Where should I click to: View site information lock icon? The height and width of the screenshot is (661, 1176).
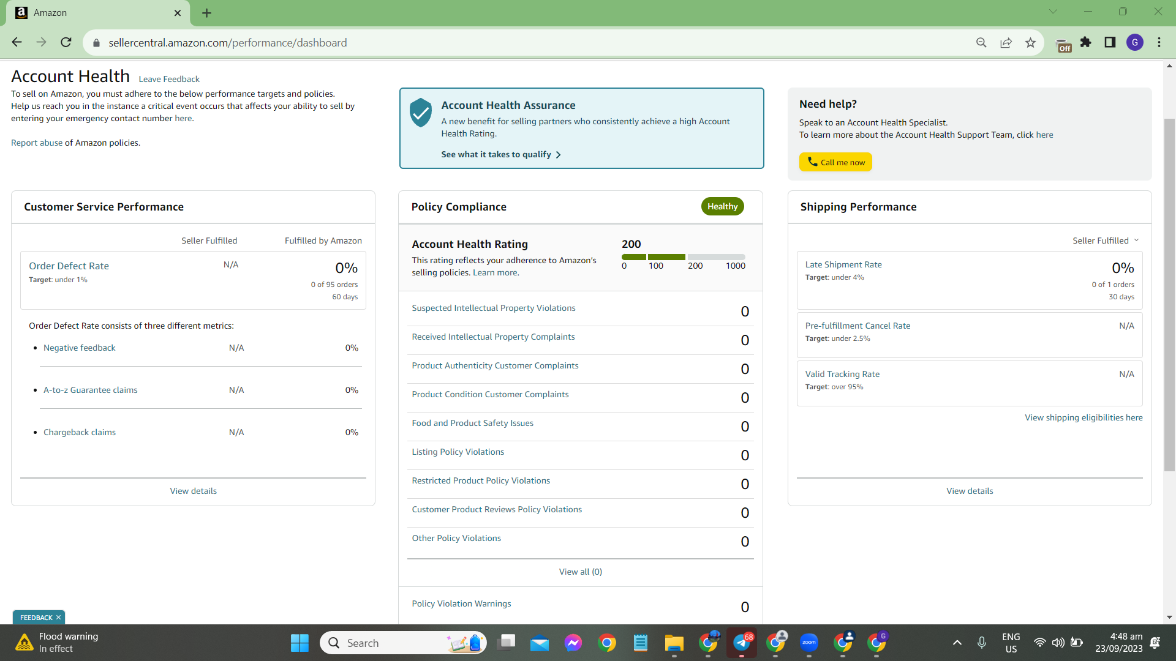point(96,43)
